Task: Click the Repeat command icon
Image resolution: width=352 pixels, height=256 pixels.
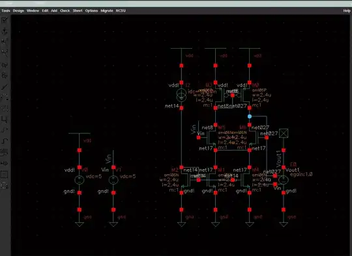Action: 5,185
